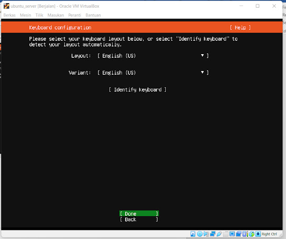Viewport: 286px width, 239px height.
Task: Click the keyboard capture down-arrow icon
Action: tap(258, 234)
